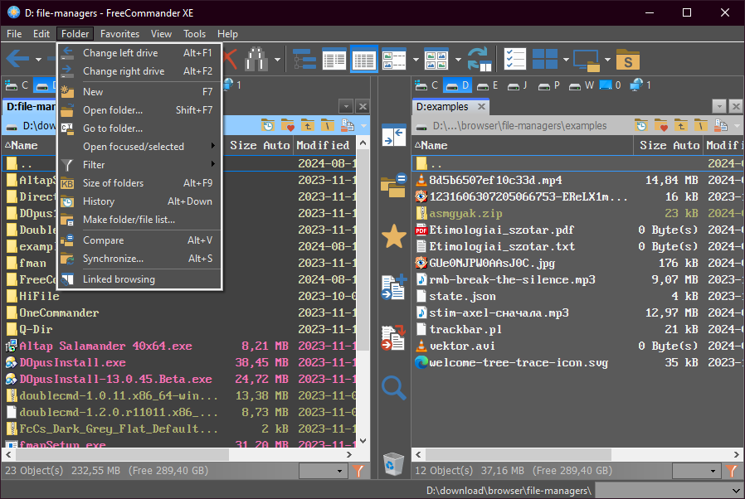Select drive J in right drive bar

point(518,85)
